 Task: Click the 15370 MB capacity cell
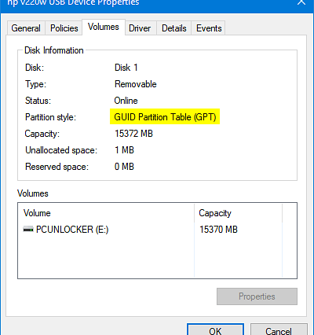[x=218, y=230]
